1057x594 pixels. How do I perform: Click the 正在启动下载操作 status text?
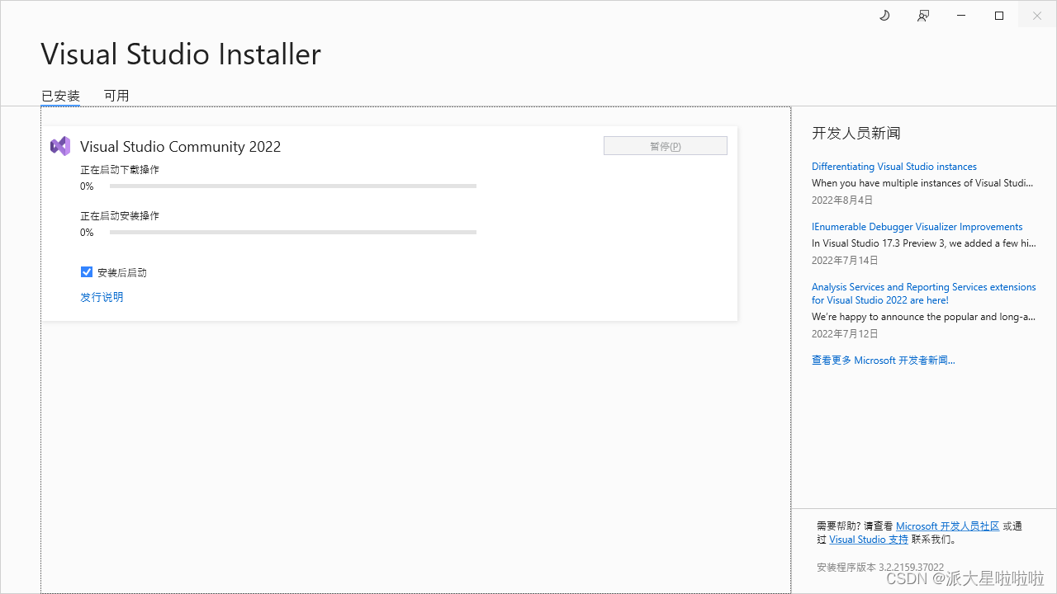(x=120, y=170)
